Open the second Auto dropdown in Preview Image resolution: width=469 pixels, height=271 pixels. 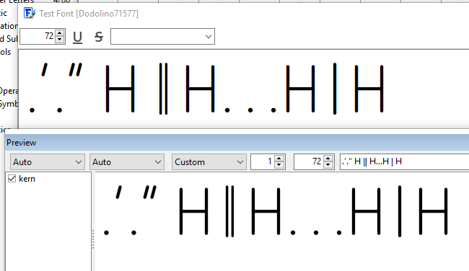[x=127, y=162]
